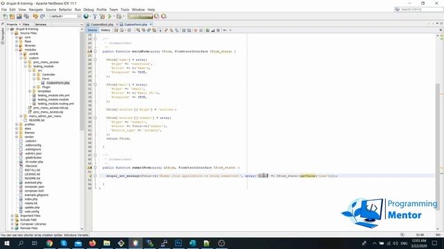Switch to the Files panel tab
Viewport: 444px width, 249px height.
coord(26,25)
